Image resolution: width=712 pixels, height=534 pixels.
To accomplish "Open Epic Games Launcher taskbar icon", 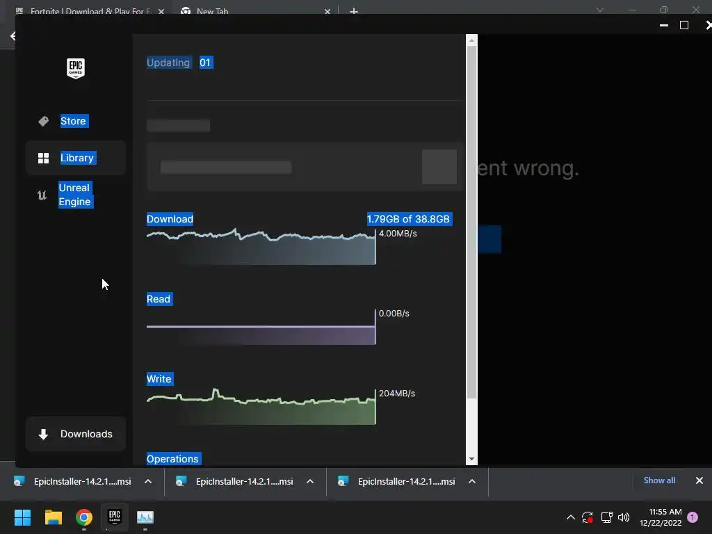I will click(115, 517).
